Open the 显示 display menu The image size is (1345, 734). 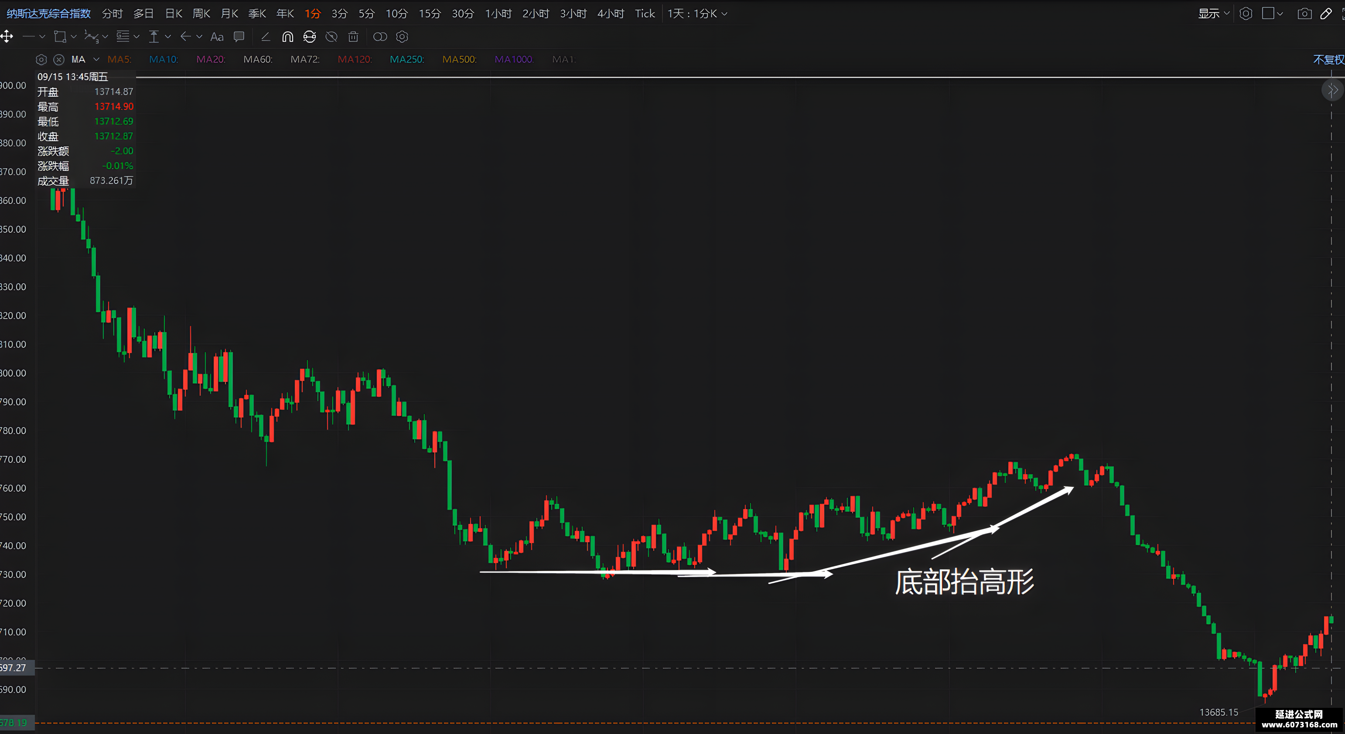pos(1213,14)
